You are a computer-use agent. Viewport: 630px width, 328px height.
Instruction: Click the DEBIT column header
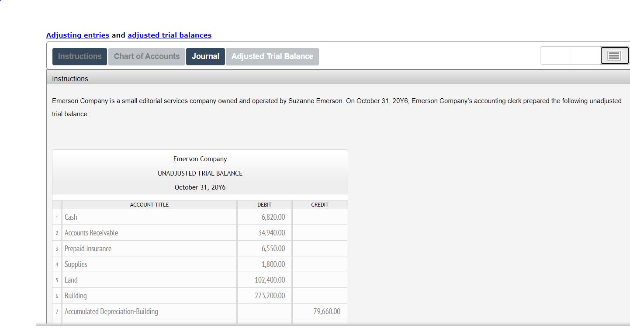(264, 204)
